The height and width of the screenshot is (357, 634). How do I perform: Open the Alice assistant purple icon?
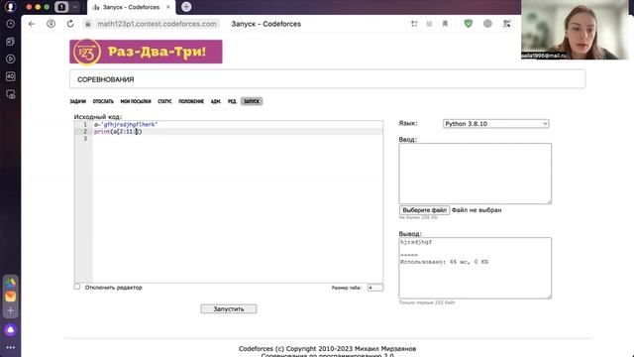[x=11, y=330]
